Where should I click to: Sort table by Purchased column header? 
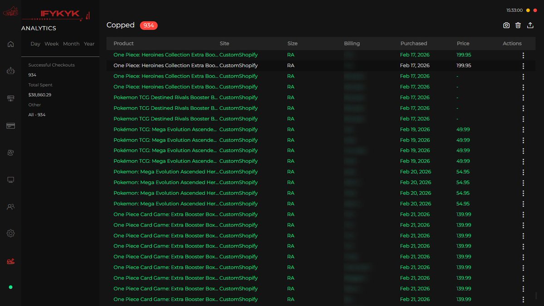(x=413, y=44)
